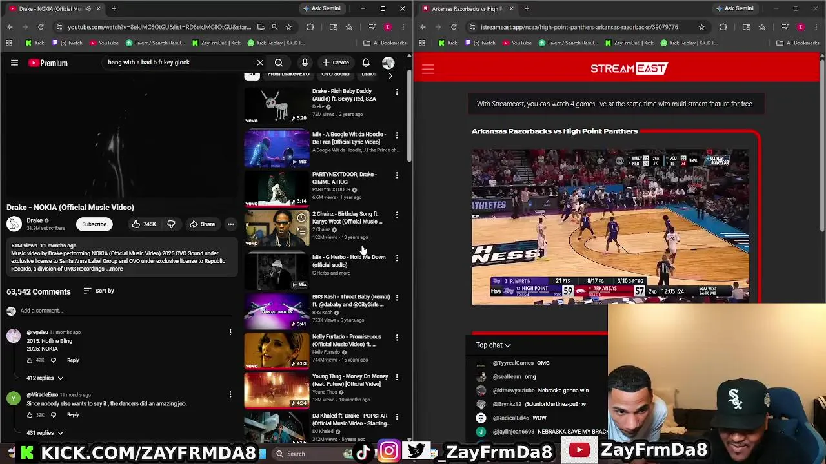Open options for Promiscuous video
826x464 pixels.
[397, 338]
